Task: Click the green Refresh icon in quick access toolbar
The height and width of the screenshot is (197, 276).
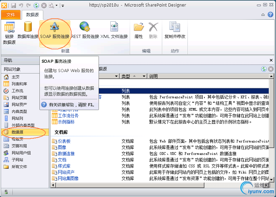Action: click(x=36, y=6)
